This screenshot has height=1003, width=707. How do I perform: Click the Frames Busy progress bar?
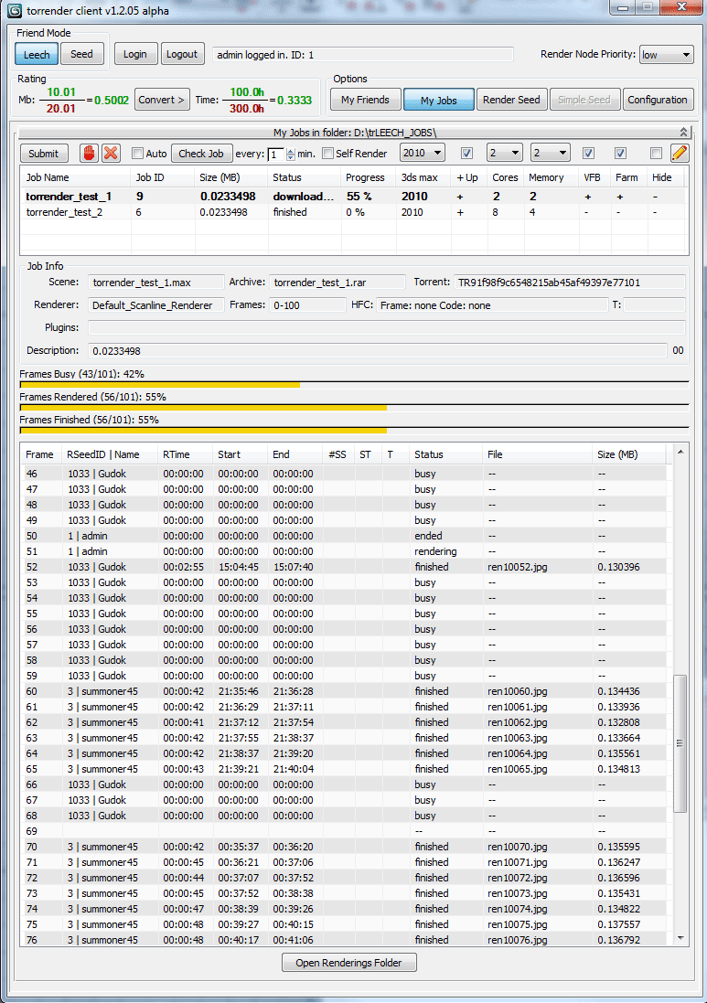click(354, 385)
